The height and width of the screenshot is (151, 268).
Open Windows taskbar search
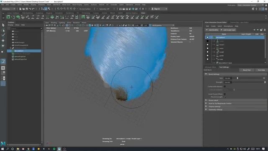point(8,149)
